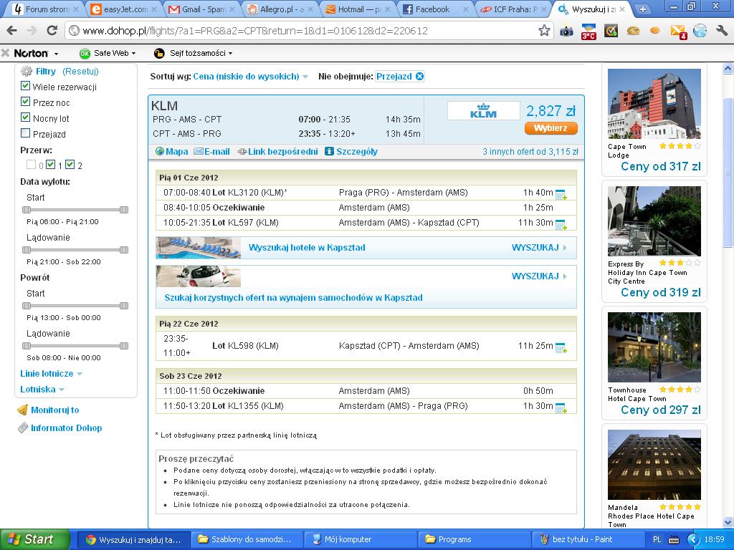Open the Norton Safe Web menu
Screen dimensions: 734x550
[x=108, y=53]
